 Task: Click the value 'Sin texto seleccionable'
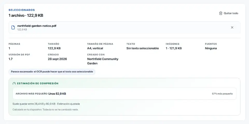(143, 48)
